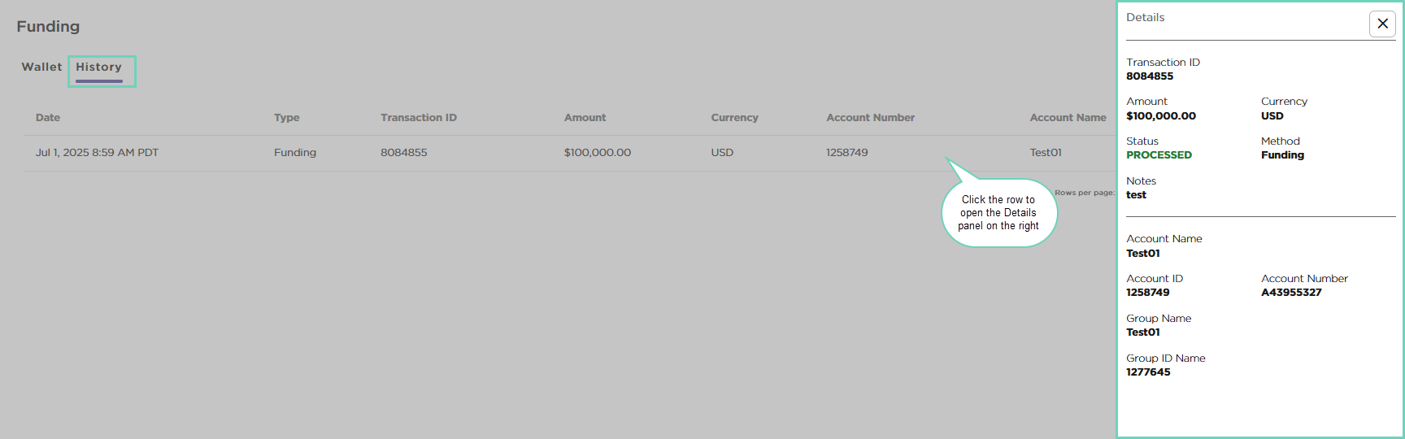The height and width of the screenshot is (439, 1405).
Task: Click transaction ID 8084855 in the table row
Action: 403,153
